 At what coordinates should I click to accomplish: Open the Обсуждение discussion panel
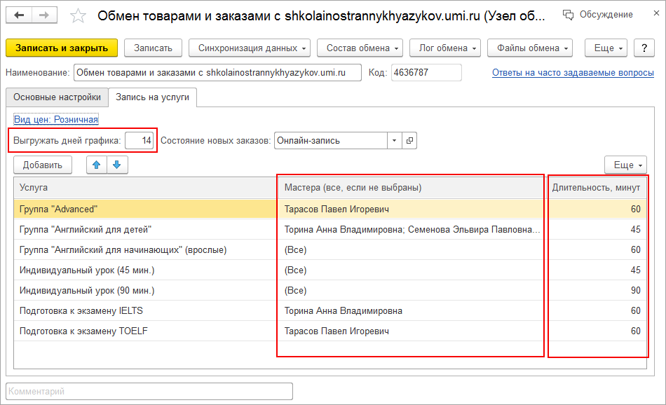(x=597, y=15)
